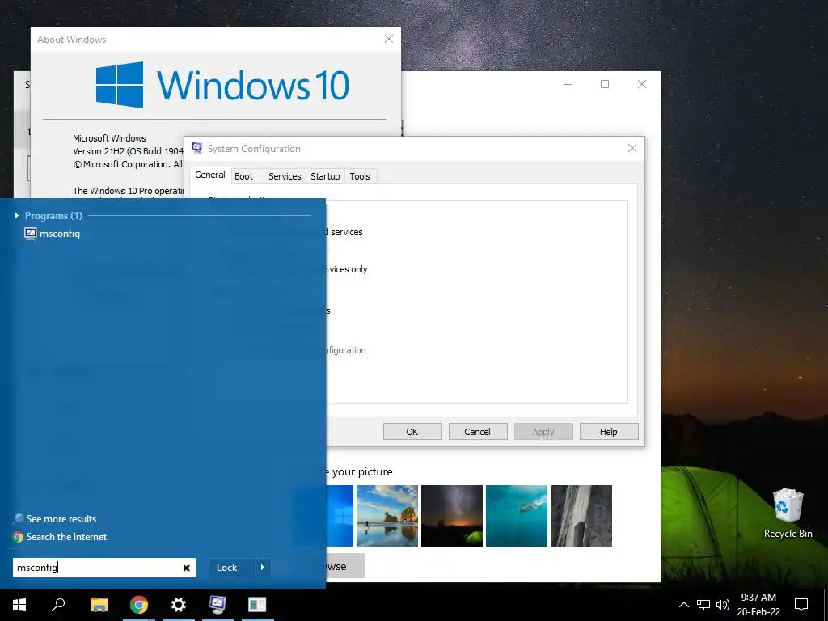Screen dimensions: 828x621
Task: Maximize the Settings window
Action: [605, 84]
